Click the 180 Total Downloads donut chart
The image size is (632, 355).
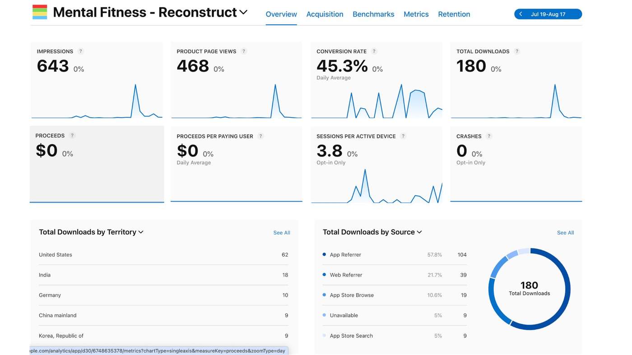coord(530,289)
